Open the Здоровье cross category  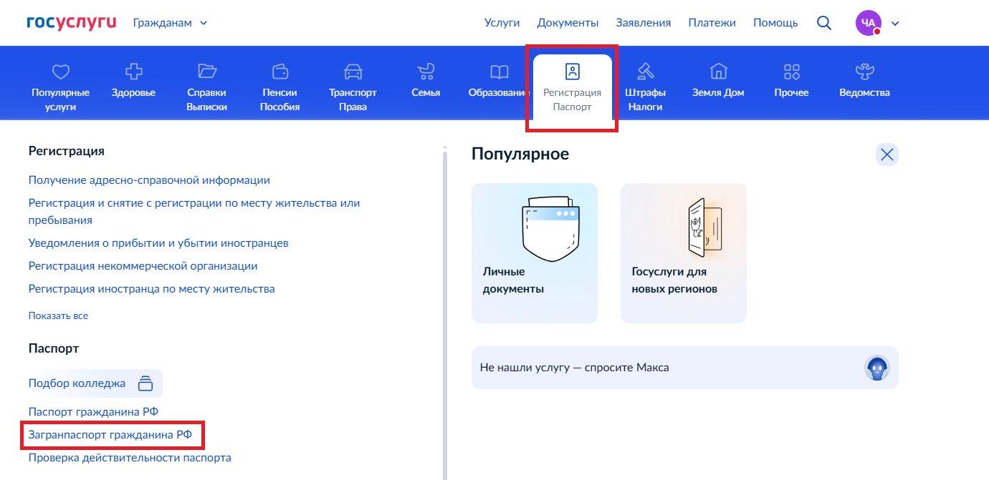[133, 80]
